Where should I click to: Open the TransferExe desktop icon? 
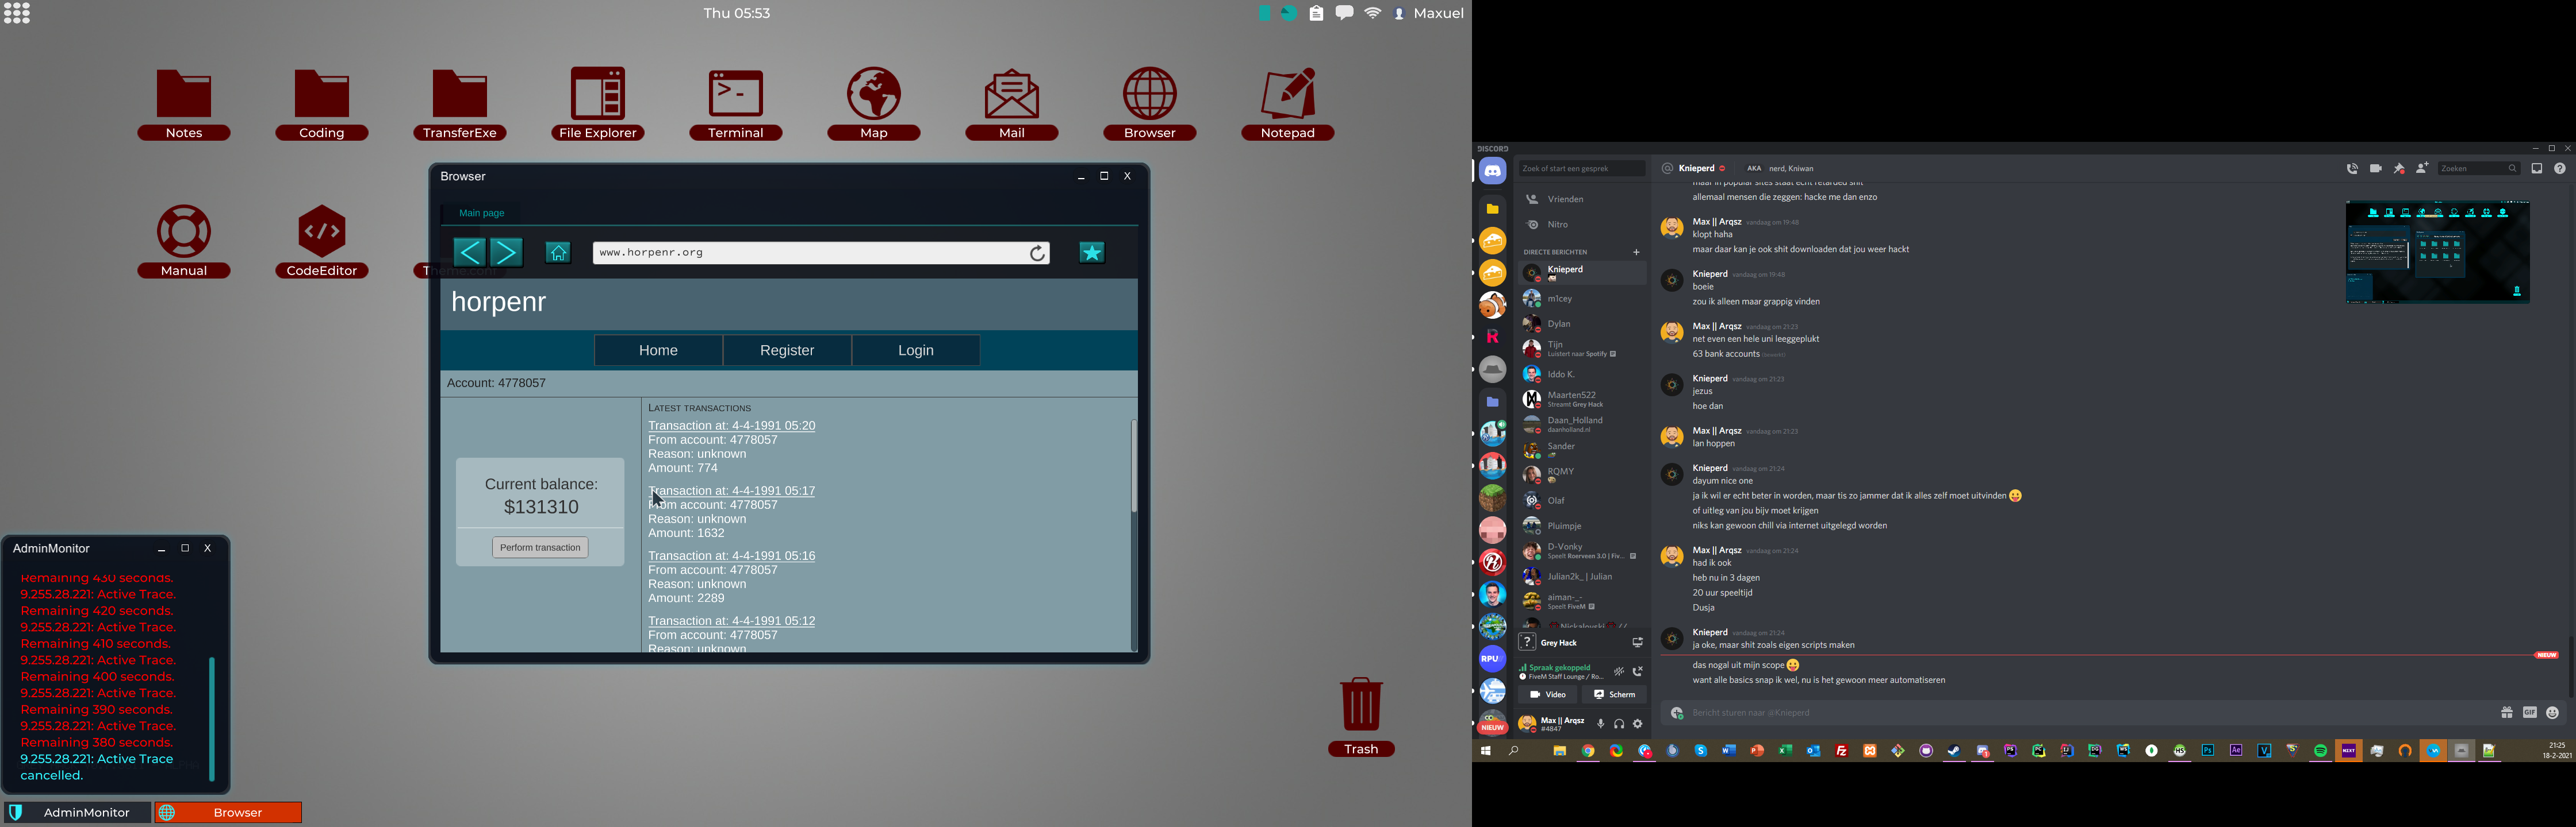coord(459,94)
